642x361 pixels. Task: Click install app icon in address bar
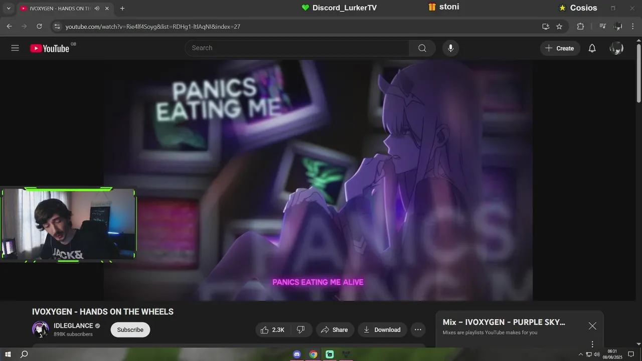(x=546, y=26)
